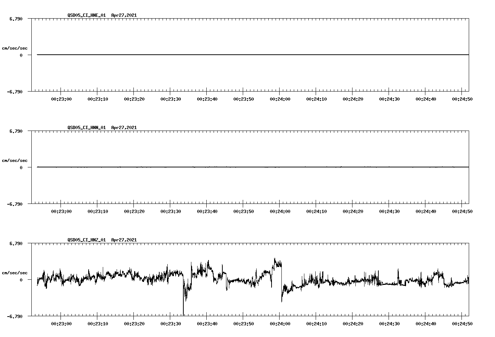The width and height of the screenshot is (495, 337).
Task: Click the tall peak just before 00:24:00
Action: pos(274,259)
